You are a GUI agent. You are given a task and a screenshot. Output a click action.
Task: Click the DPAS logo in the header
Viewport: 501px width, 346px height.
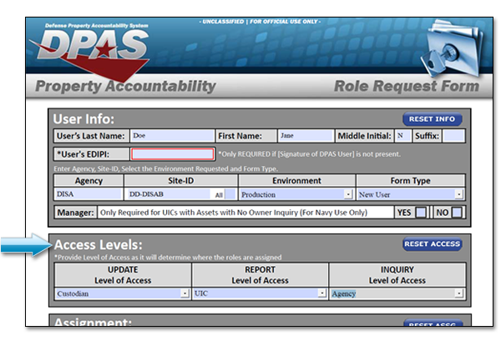[x=91, y=51]
